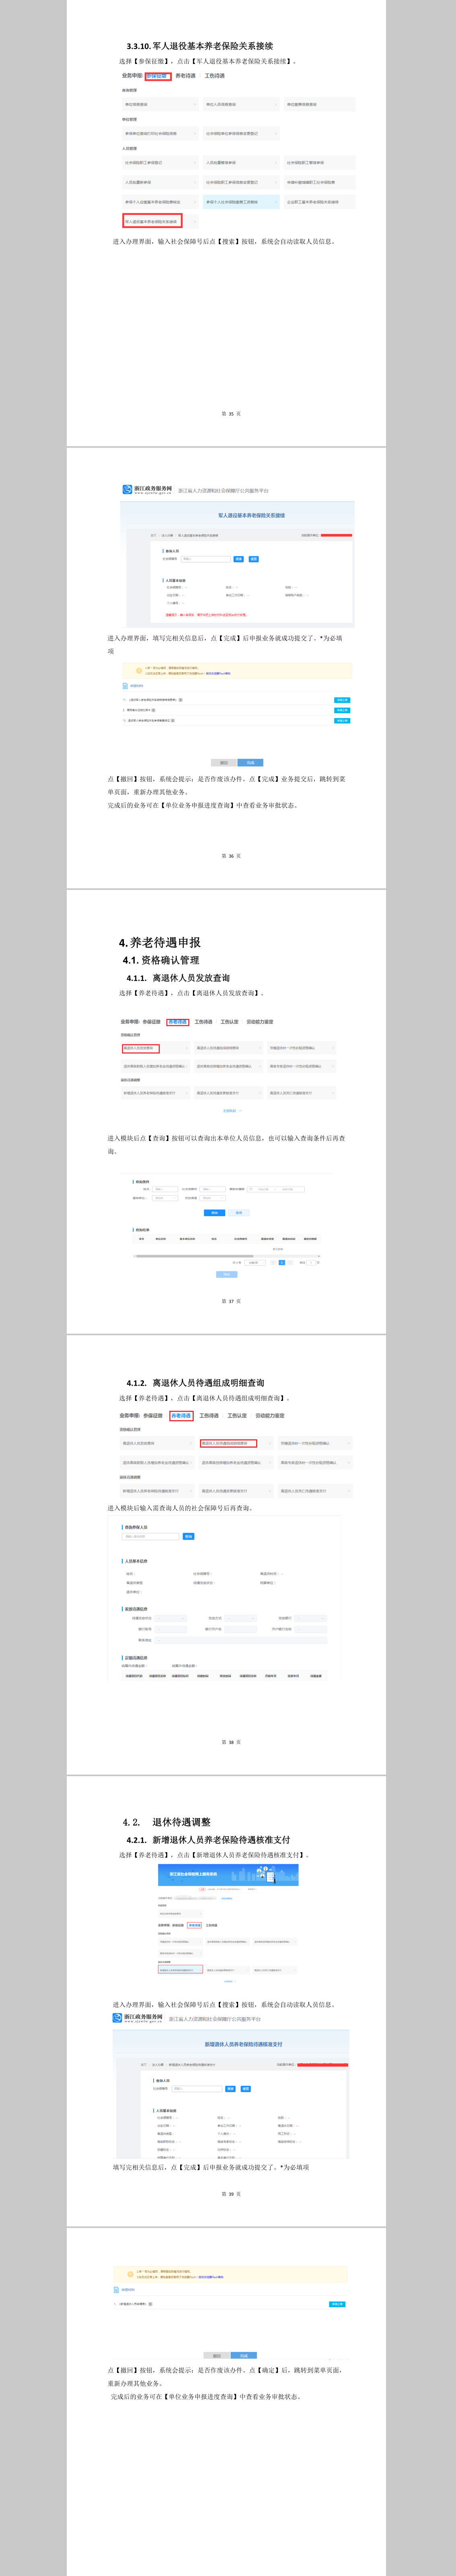Click 本地上传 for second material on page 36
This screenshot has height=2576, width=456.
342,710
